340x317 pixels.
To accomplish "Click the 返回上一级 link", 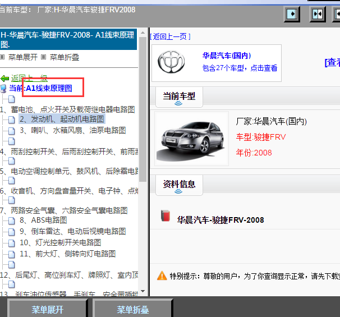I will click(x=29, y=79).
